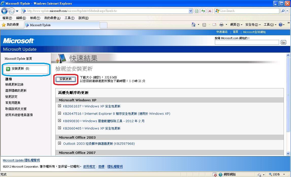Image resolution: width=291 pixels, height=177 pixels.
Task: Open the 工具(O) command bar menu
Action: 270,25
